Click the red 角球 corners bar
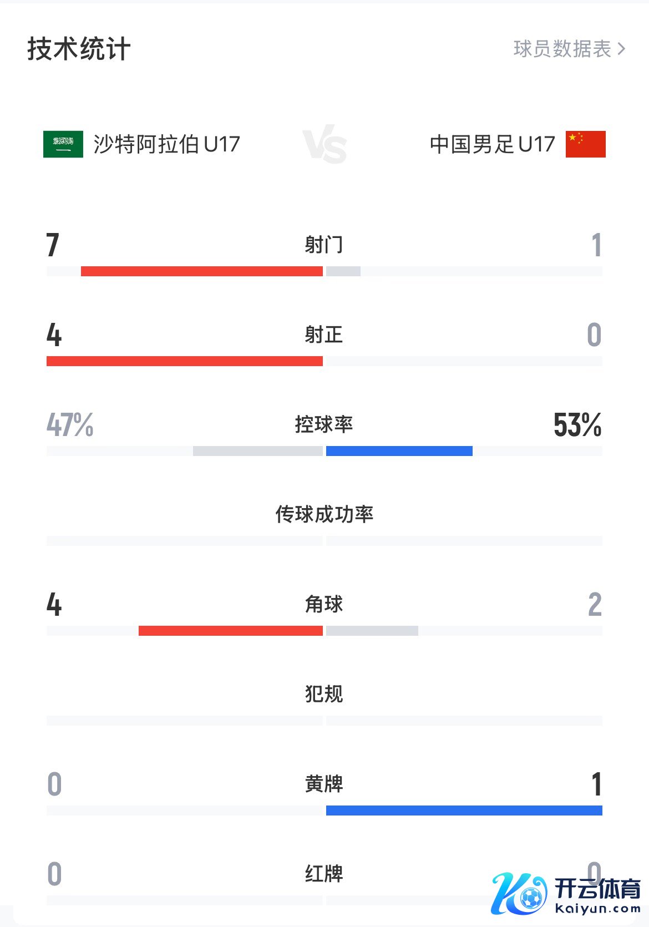Screen dimensions: 649x927 pos(231,631)
